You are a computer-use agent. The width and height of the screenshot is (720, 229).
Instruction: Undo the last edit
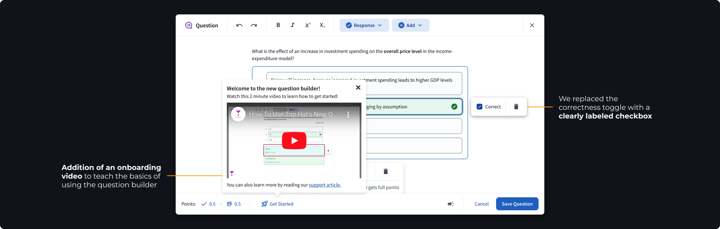coord(239,25)
